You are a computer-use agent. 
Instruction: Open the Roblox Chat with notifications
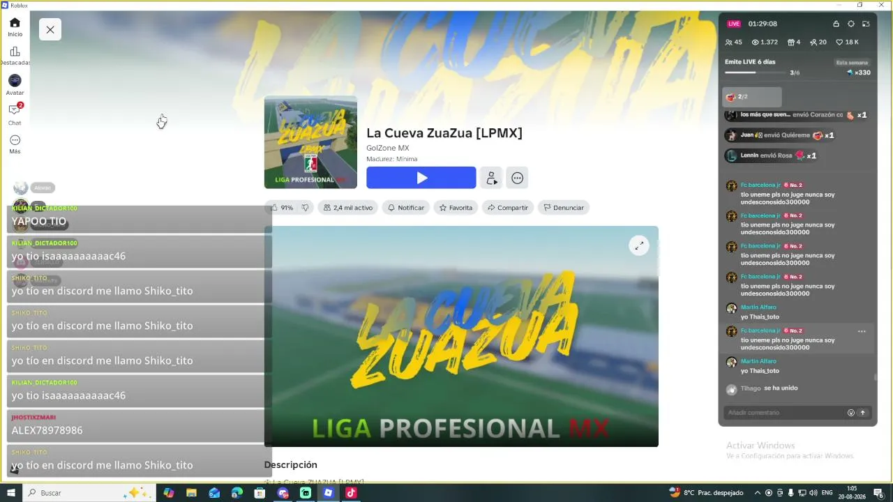(x=15, y=114)
